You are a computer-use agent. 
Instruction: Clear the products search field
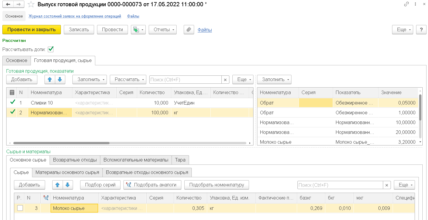(225, 80)
